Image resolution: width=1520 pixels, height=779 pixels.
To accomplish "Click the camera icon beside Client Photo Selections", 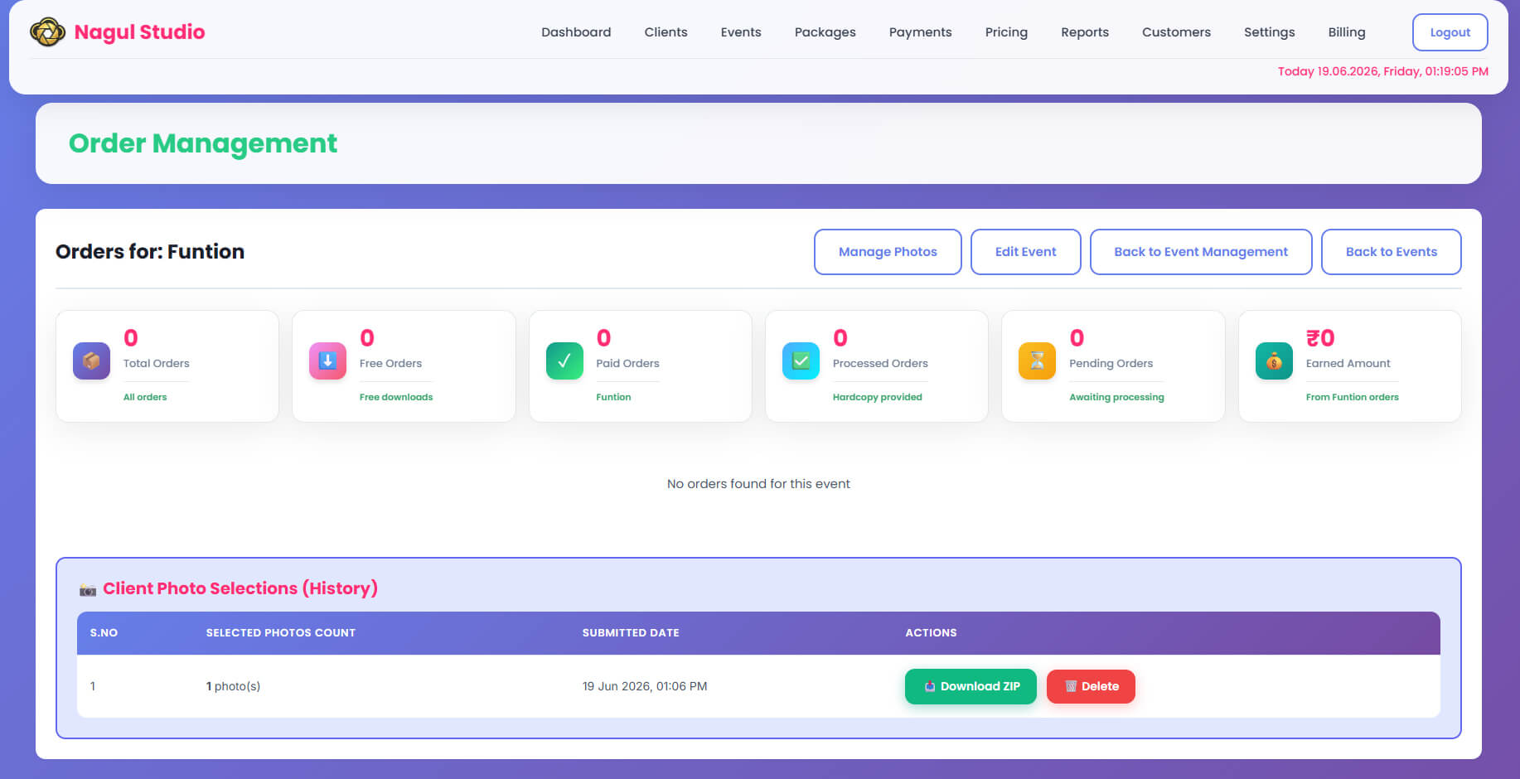I will tap(88, 590).
